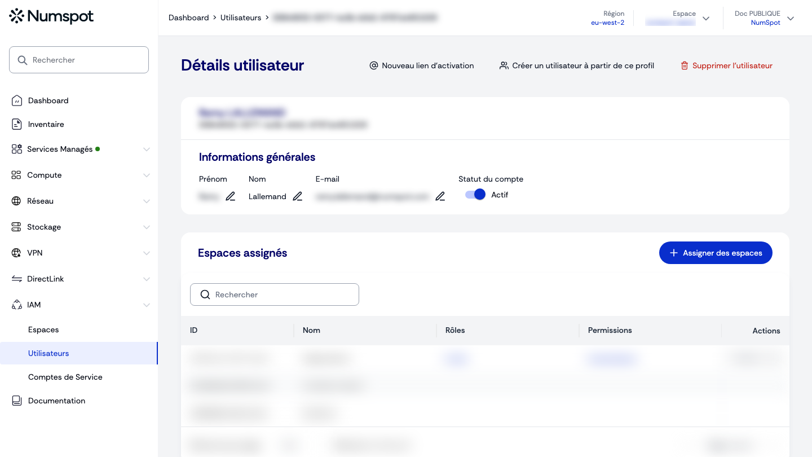The image size is (812, 457).
Task: Click the Rôles column header
Action: (455, 330)
